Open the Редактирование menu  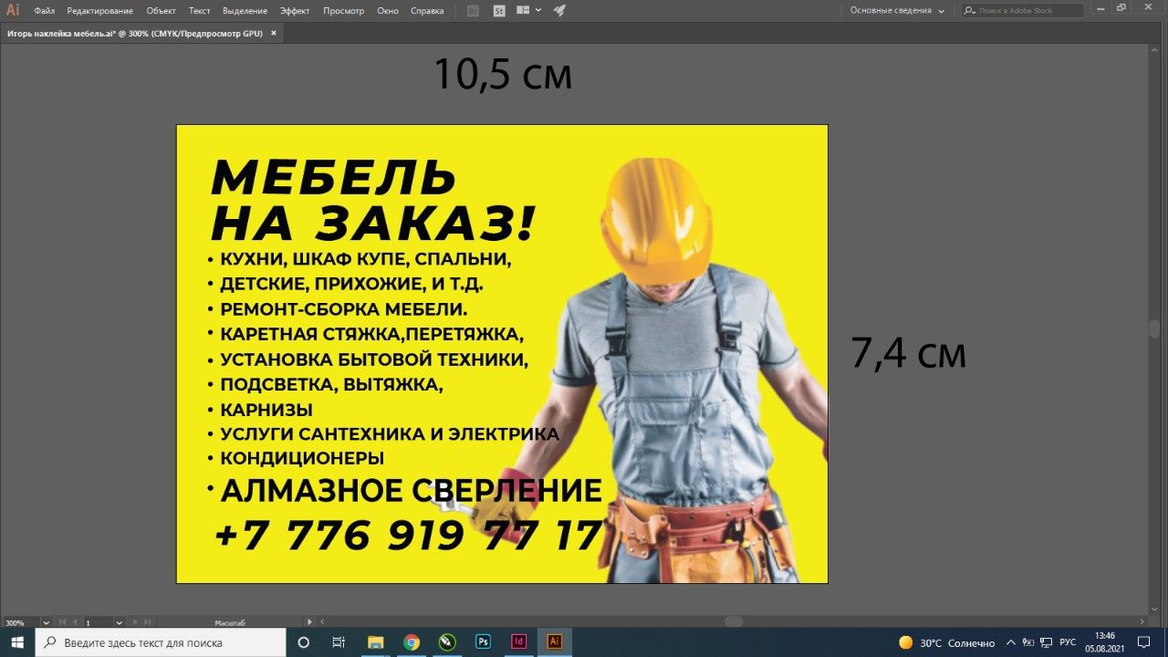[x=99, y=11]
